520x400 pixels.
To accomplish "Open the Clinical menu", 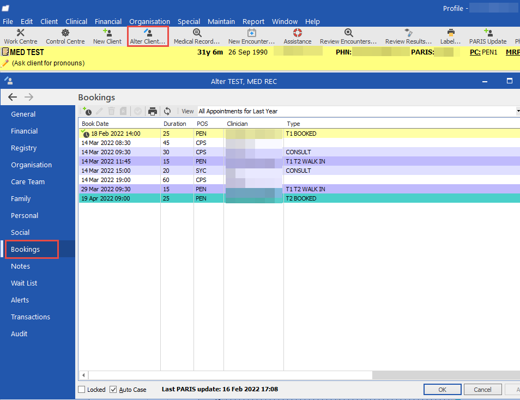I will 76,21.
